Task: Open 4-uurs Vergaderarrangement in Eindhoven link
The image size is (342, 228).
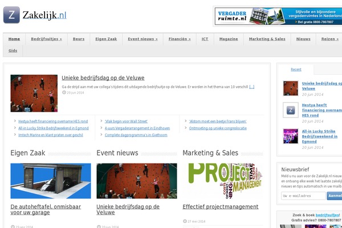Action: [x=137, y=128]
